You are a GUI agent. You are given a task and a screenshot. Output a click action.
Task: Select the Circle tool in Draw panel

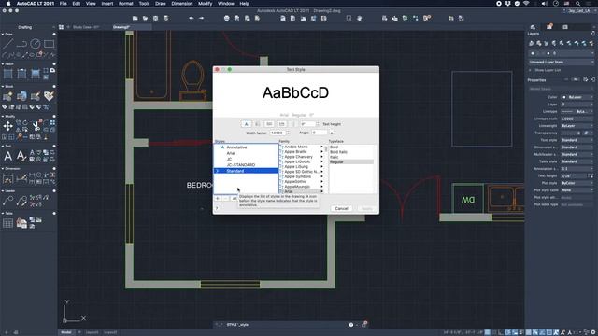(x=36, y=44)
